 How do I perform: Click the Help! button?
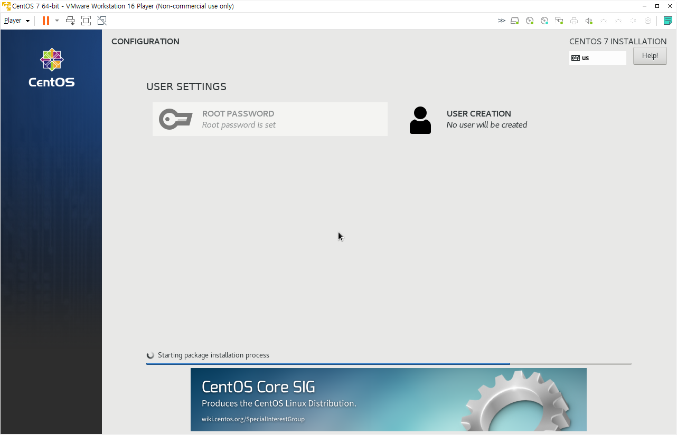point(650,56)
